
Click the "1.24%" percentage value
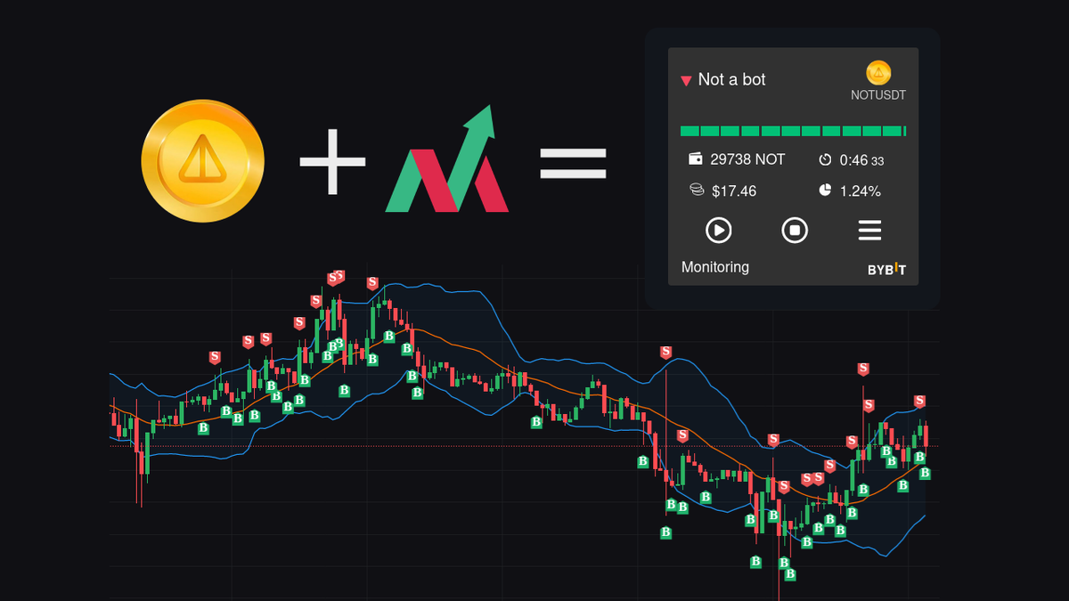coord(860,191)
